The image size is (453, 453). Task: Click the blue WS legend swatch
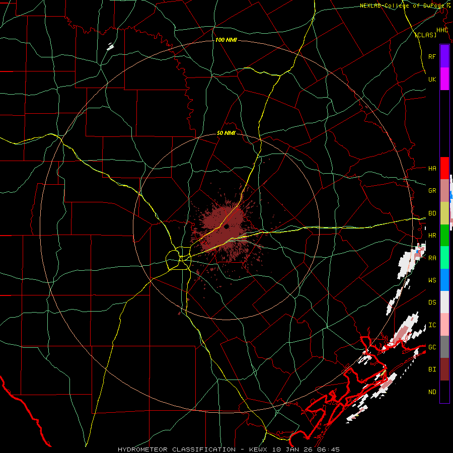click(x=444, y=280)
